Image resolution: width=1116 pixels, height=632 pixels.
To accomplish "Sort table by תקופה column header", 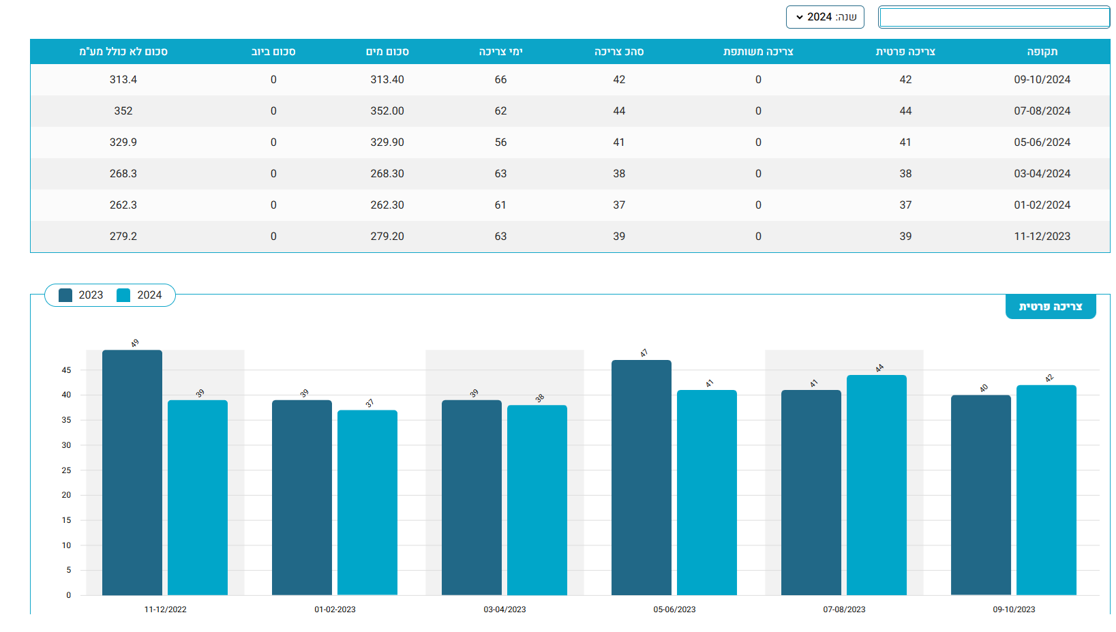I will coord(1042,52).
